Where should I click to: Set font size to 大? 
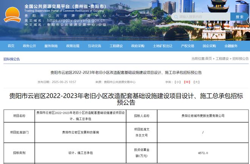(197, 82)
